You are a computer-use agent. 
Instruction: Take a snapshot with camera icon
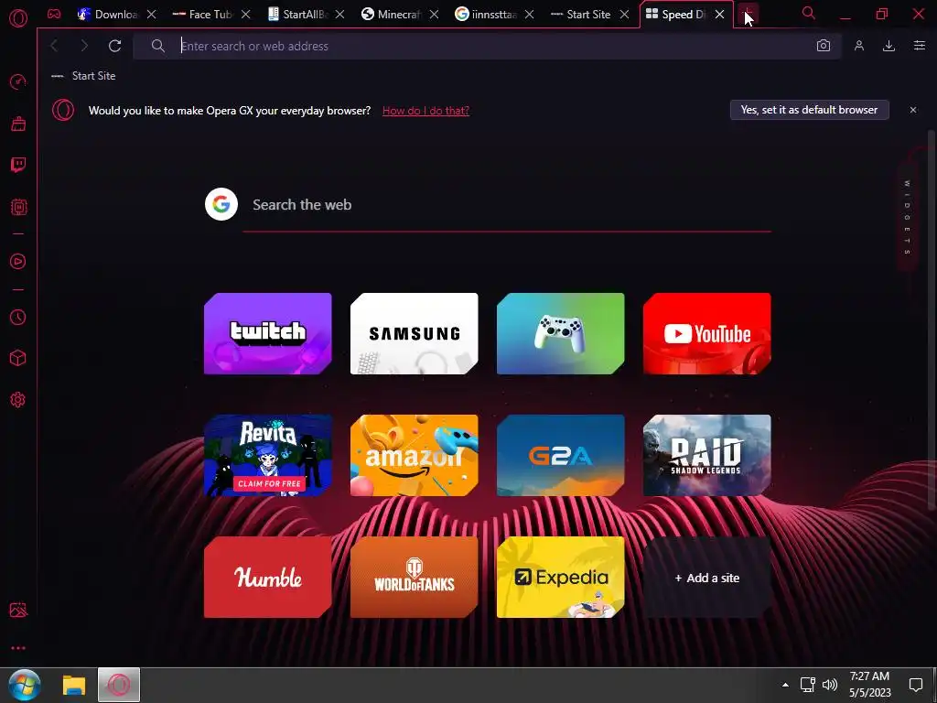tap(824, 46)
